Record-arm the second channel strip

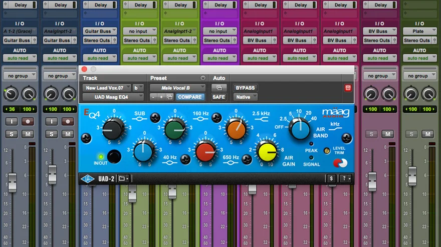(x=68, y=122)
